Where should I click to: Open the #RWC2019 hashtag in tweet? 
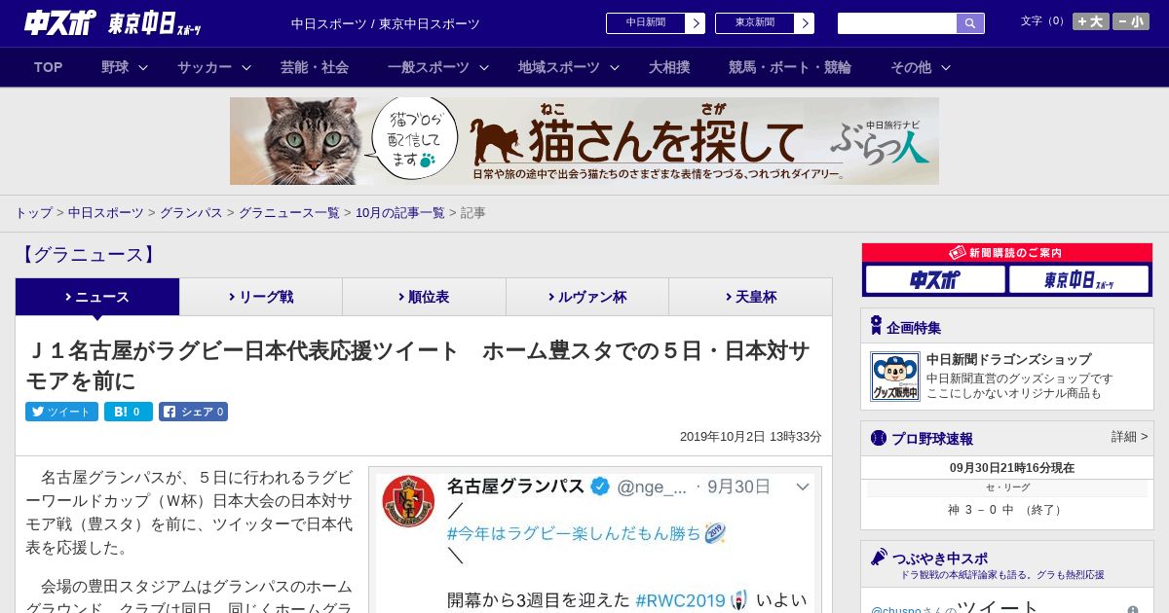point(680,600)
